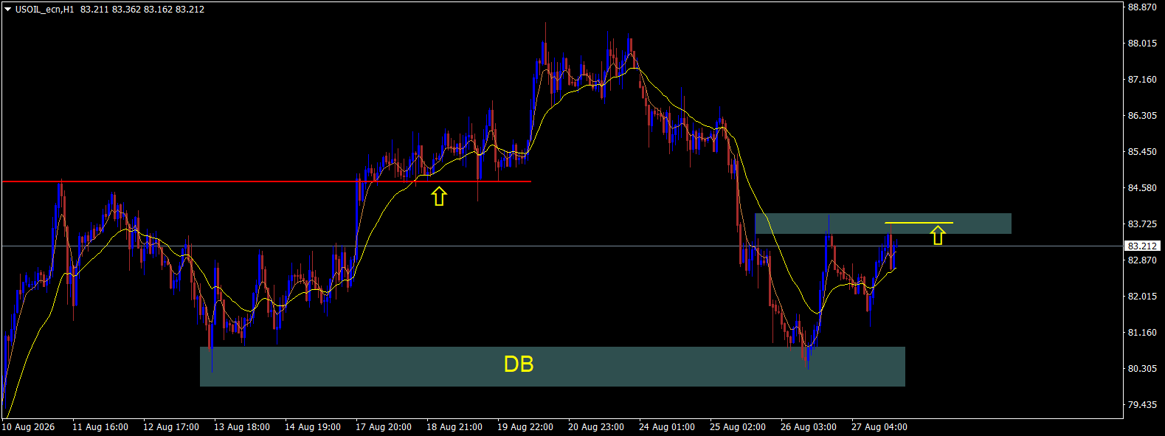The height and width of the screenshot is (436, 1165).
Task: Click the 83.725 price scale level
Action: point(1142,224)
